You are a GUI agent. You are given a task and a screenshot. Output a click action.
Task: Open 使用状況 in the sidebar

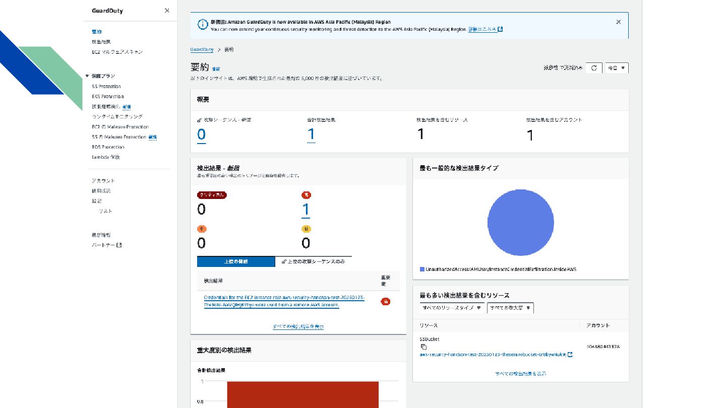click(x=101, y=190)
